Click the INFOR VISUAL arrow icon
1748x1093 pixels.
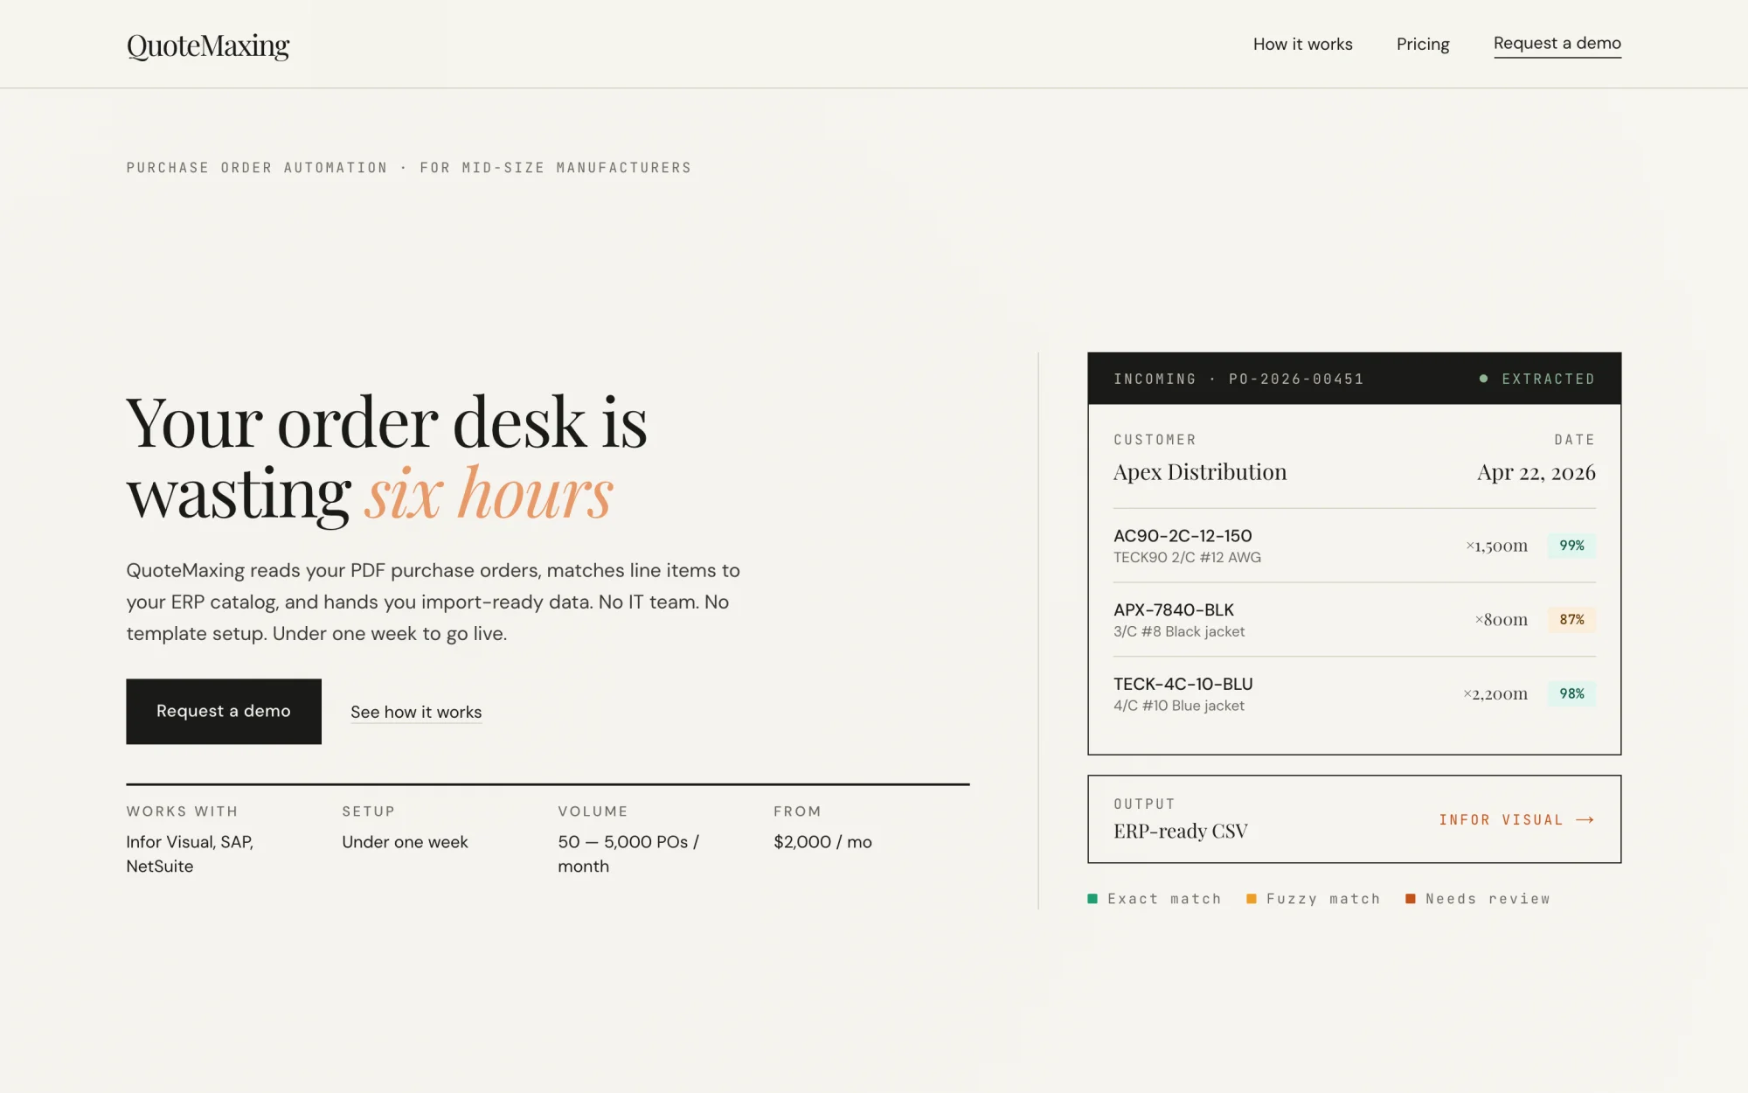[x=1585, y=819]
